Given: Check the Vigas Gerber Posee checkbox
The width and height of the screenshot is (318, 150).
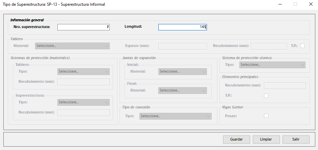Looking at the screenshot, I should pos(266,116).
